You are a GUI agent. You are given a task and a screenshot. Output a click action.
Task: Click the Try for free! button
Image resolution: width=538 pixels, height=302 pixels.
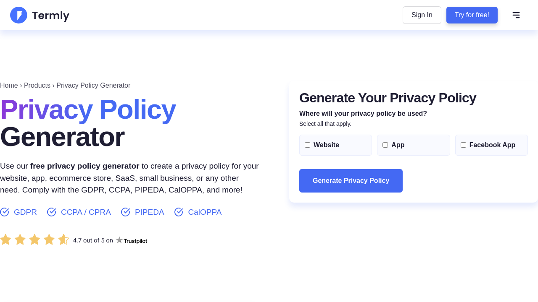(472, 15)
